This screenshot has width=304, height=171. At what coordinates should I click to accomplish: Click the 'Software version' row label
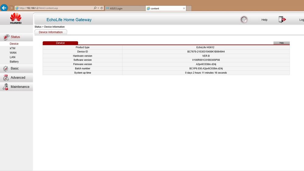click(x=82, y=60)
